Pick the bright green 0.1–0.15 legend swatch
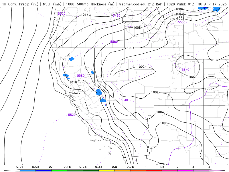229x172 pixels. 59,171
